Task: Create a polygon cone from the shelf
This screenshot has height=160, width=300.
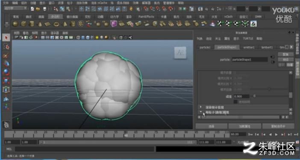Action: (x=40, y=24)
